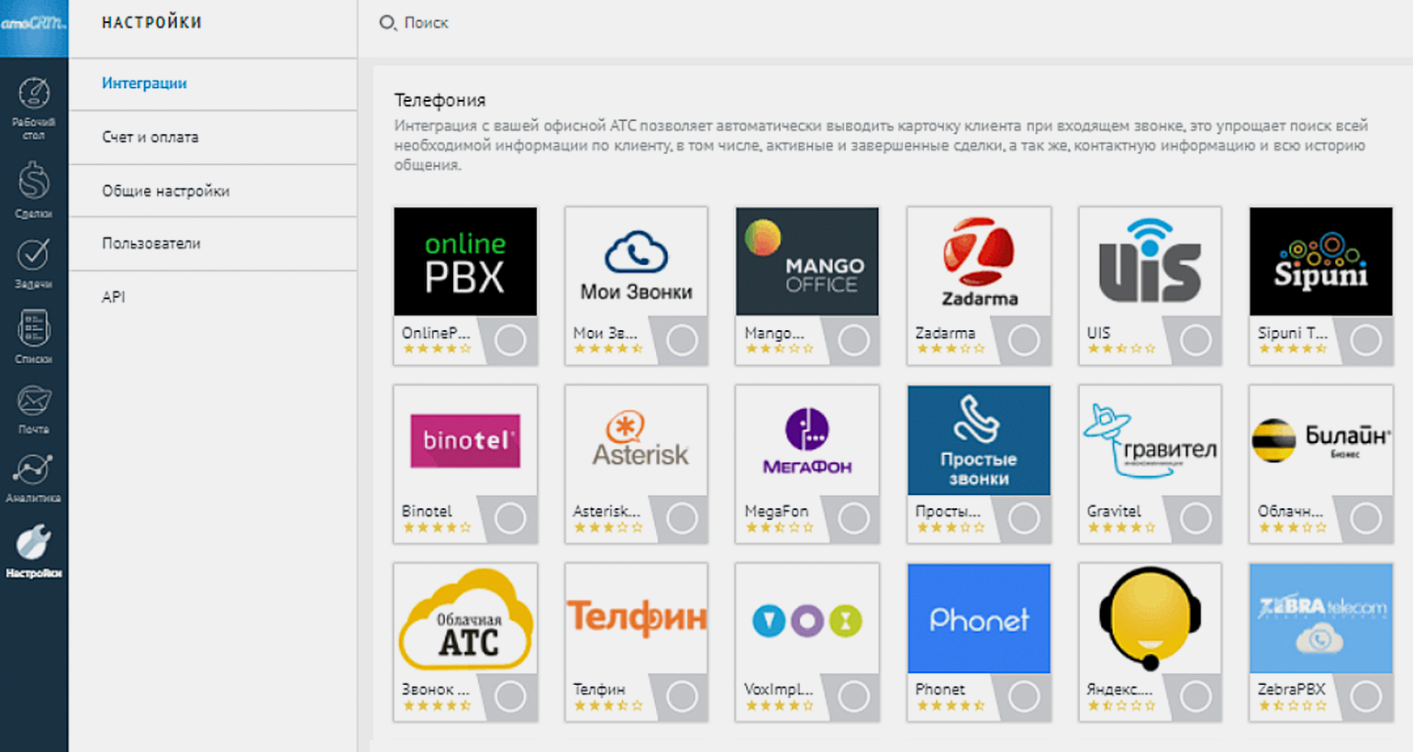
Task: Open the VoxImplant logo tile
Action: (807, 619)
